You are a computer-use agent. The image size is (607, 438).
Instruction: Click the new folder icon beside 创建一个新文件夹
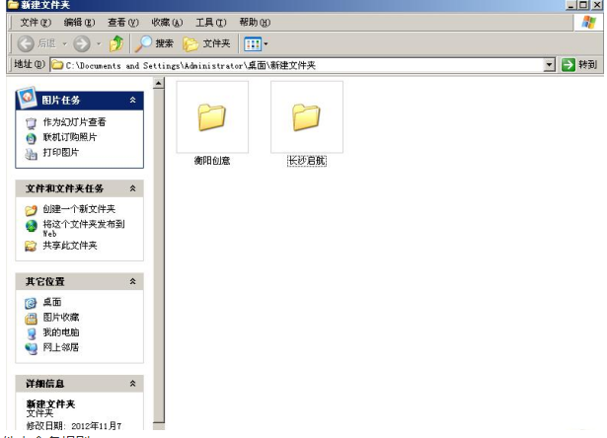[31, 210]
